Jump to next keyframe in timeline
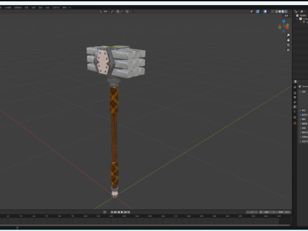Viewport: 308px width, 231px height. coord(125,212)
